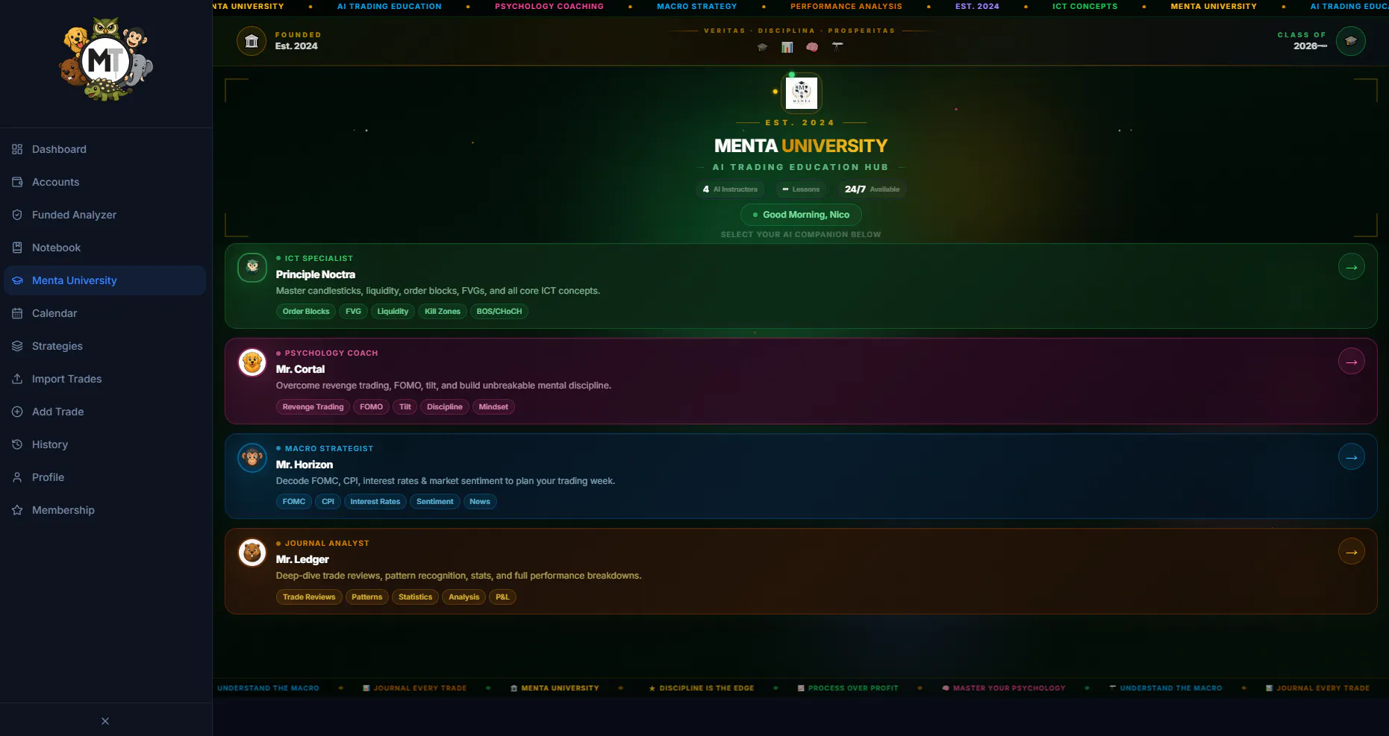Click the Sentiment tag

435,502
